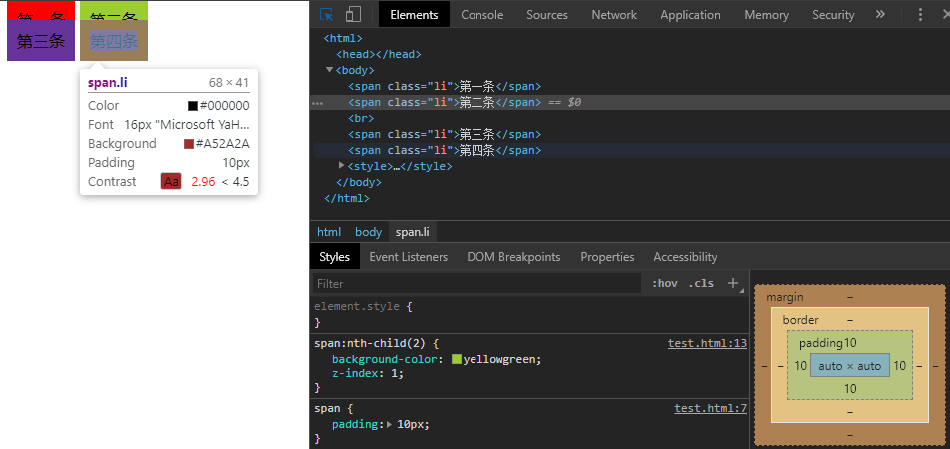Expand the padding shorthand property triangle
950x449 pixels.
point(390,425)
